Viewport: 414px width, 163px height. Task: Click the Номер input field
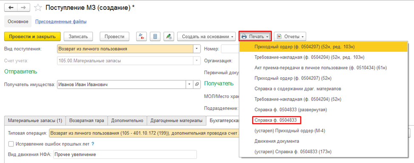click(230, 49)
